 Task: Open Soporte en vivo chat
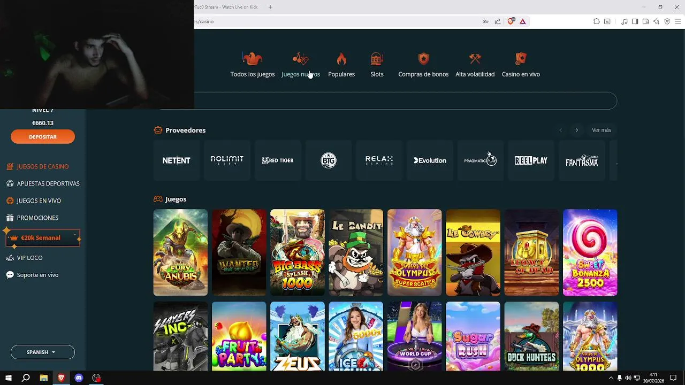tap(32, 275)
